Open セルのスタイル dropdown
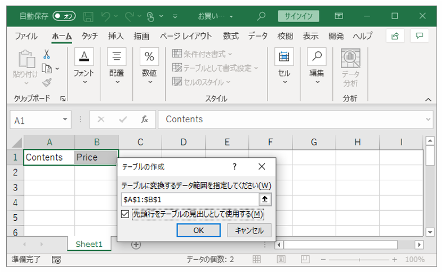Screen dimensions: 445x275 point(201,82)
